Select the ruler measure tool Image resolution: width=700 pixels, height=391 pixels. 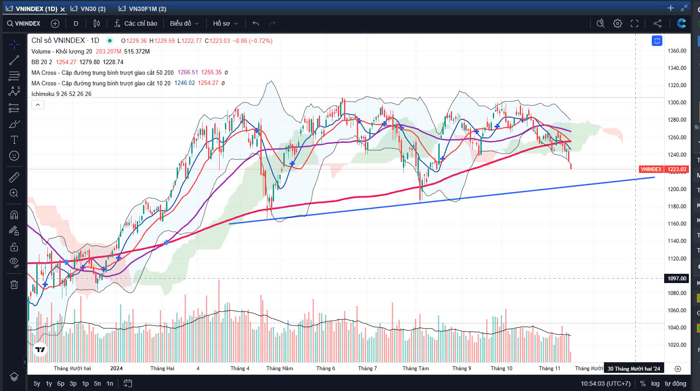click(14, 177)
